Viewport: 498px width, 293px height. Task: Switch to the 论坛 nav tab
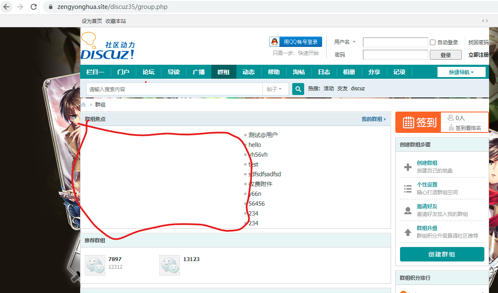tap(148, 72)
